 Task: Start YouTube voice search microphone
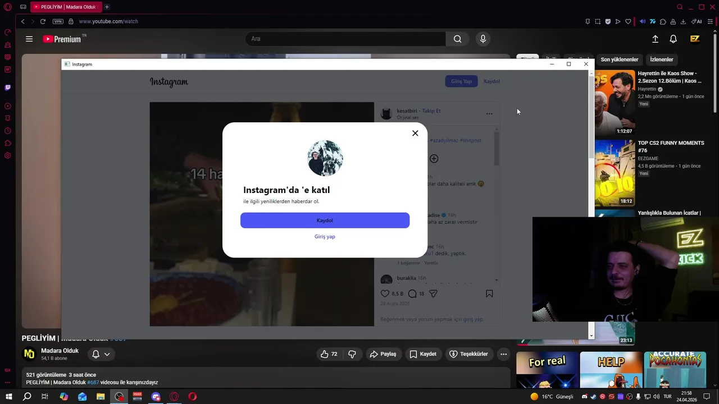coord(483,39)
